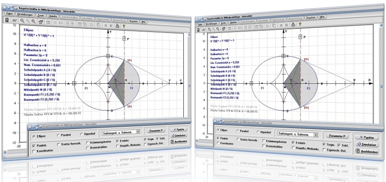Click the vertical scrollbar handle of right window
386x182 pixels.
(x=381, y=87)
